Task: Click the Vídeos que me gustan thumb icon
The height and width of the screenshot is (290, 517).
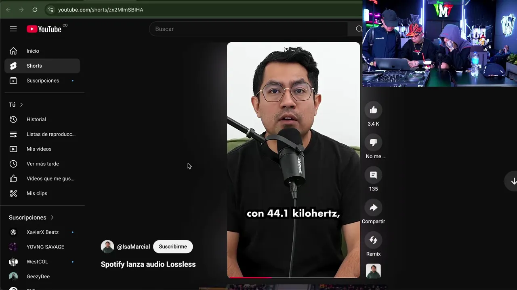Action: pos(13,178)
